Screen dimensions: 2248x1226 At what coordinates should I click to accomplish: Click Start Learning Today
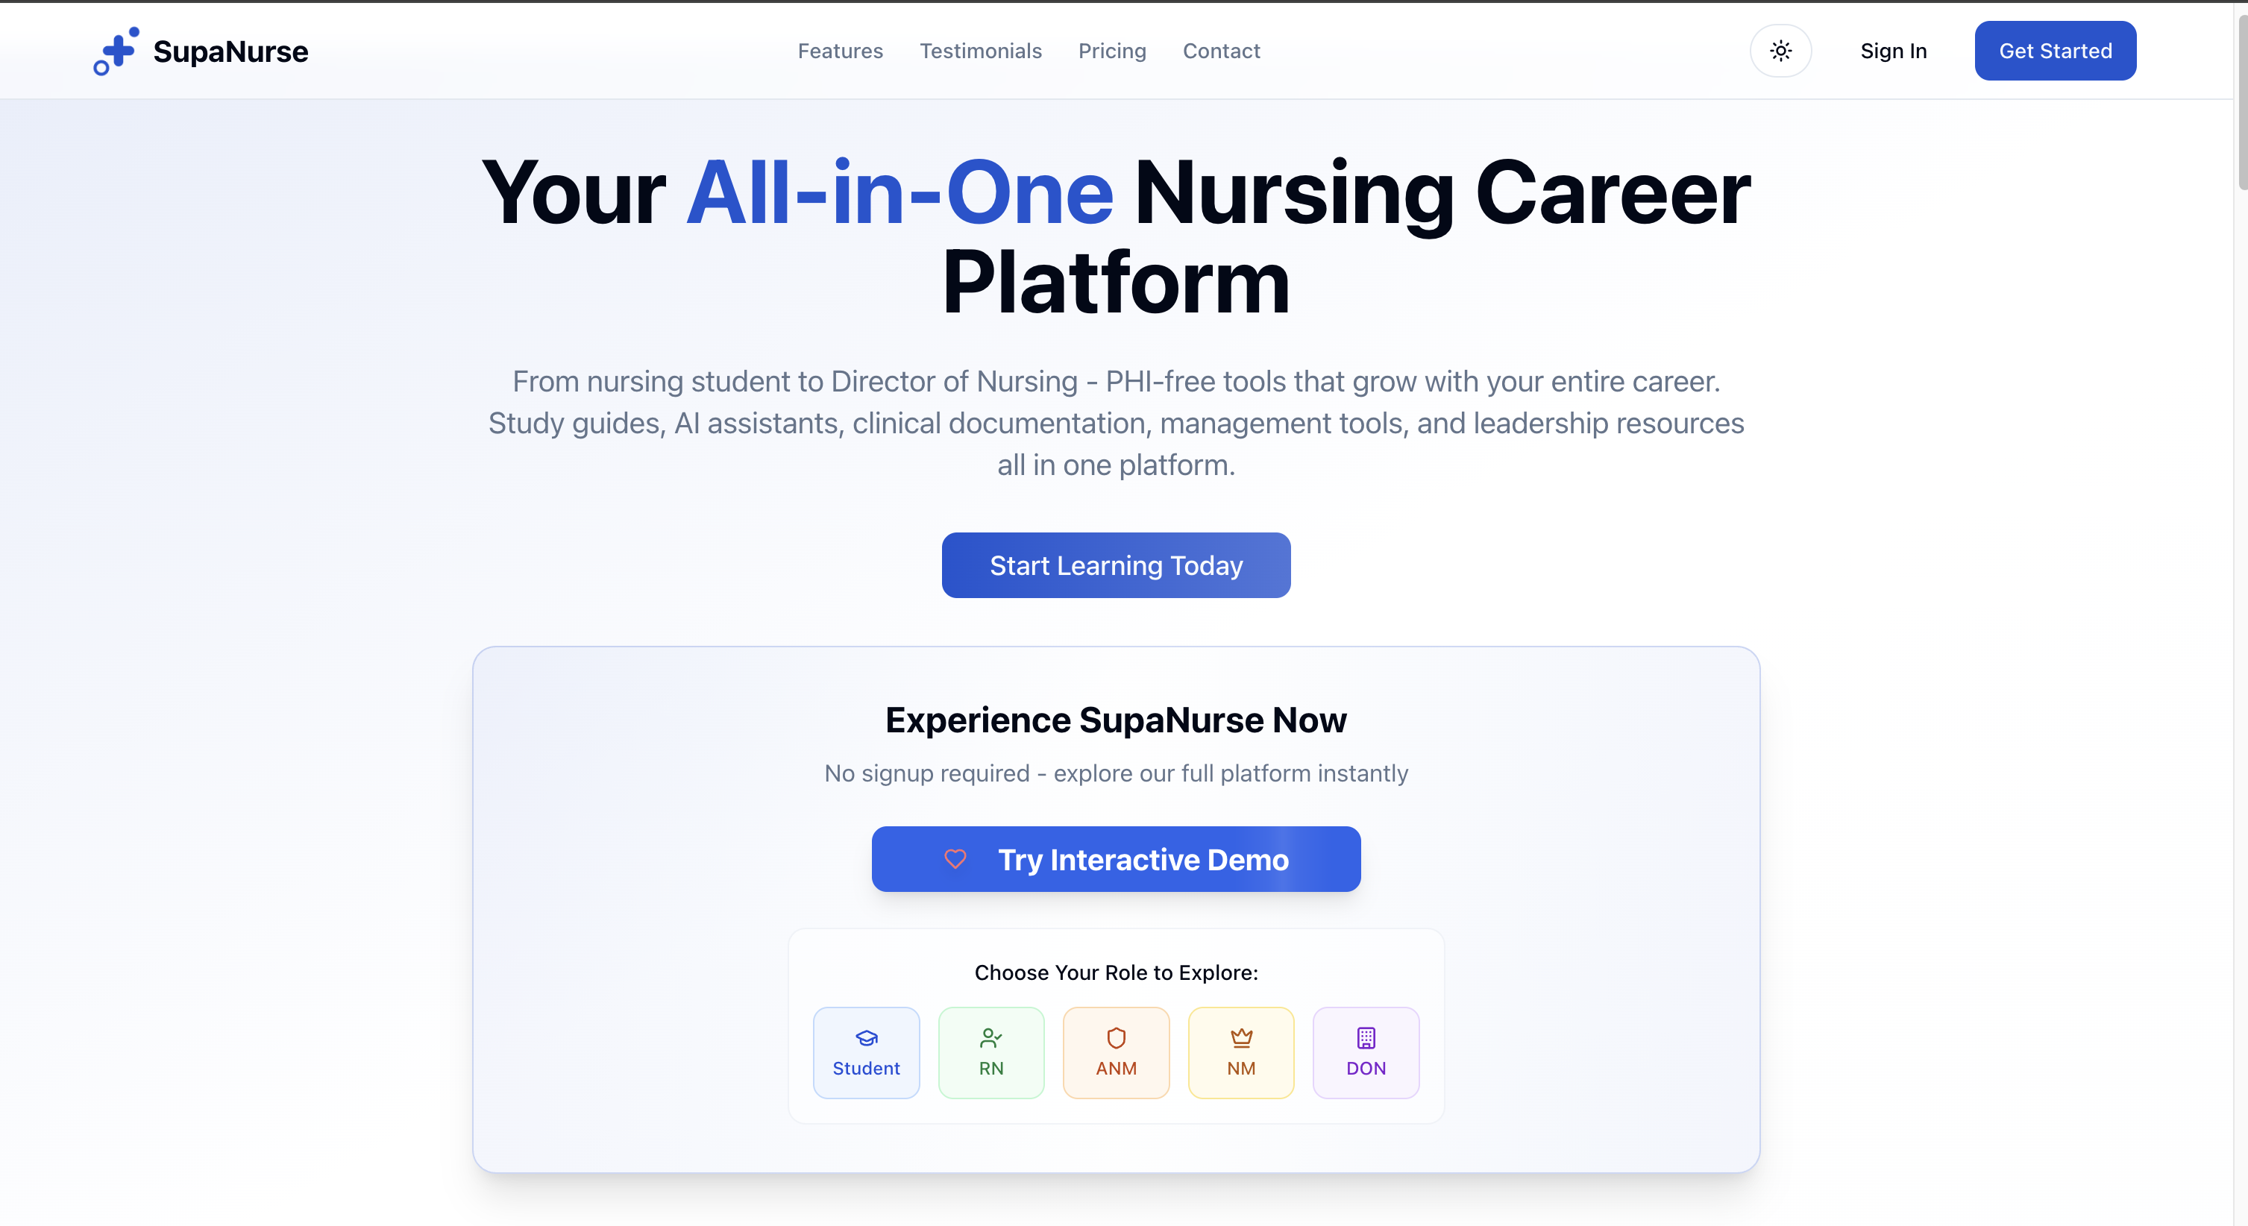[x=1115, y=565]
